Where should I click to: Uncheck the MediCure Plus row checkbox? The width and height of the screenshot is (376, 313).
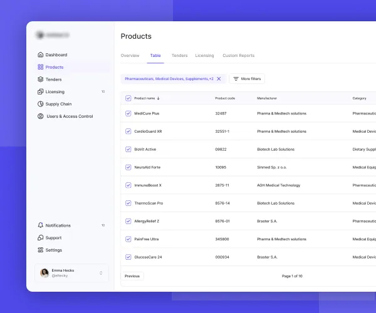pyautogui.click(x=128, y=113)
